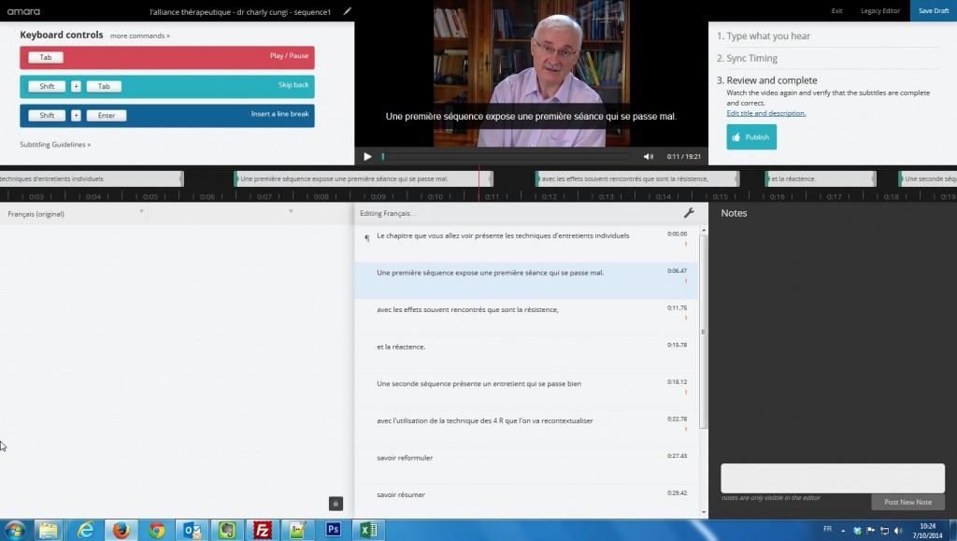Click Post New Note button

click(x=907, y=502)
